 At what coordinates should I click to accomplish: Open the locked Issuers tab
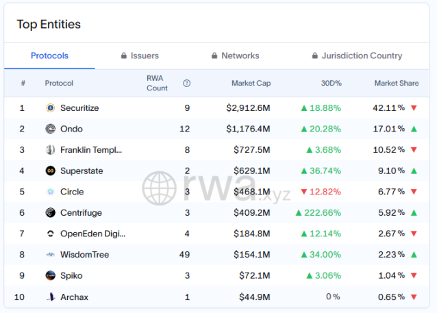140,56
